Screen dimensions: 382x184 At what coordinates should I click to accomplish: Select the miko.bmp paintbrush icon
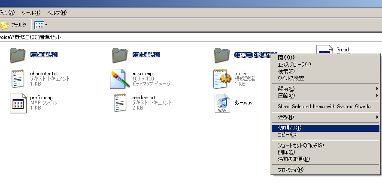[119, 79]
